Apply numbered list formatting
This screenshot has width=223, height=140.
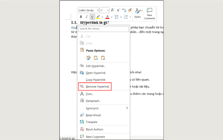coord(126,17)
